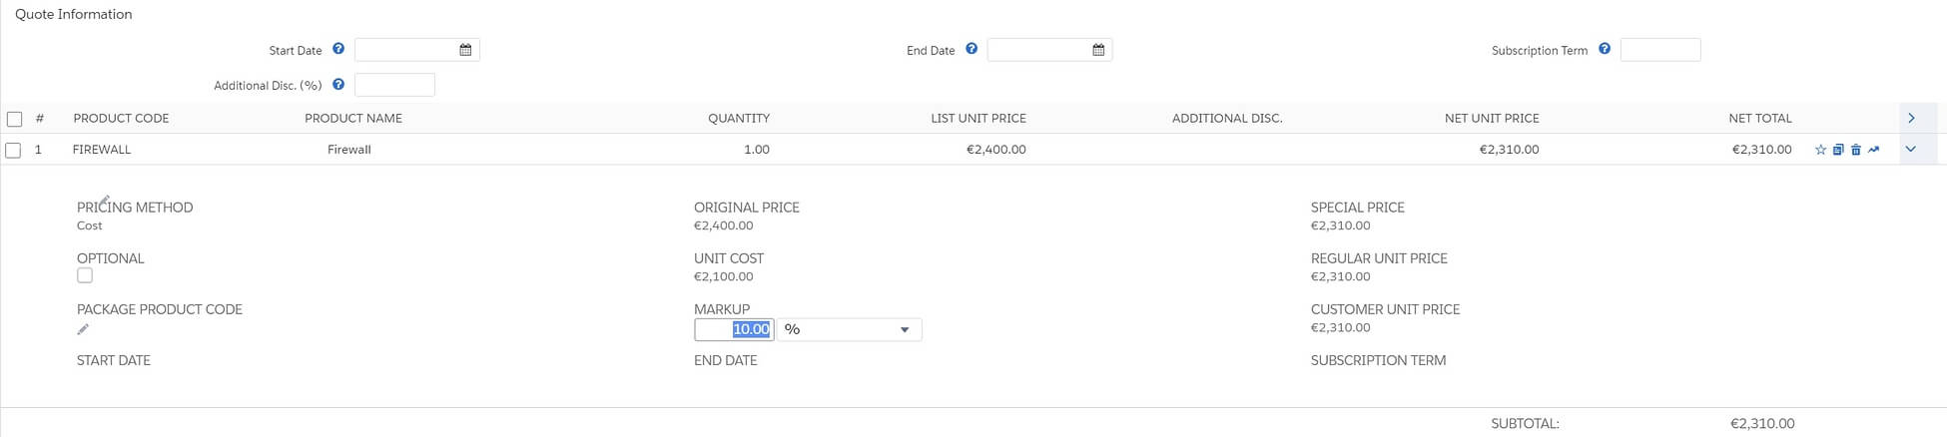Open the Markup unit dropdown showing %

tap(849, 329)
